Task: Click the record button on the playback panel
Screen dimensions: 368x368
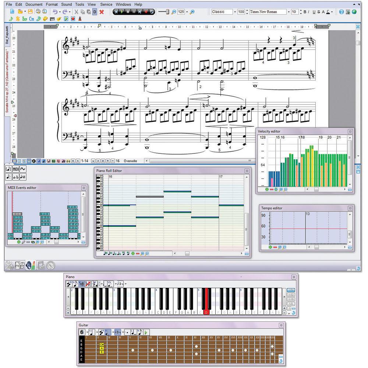Action: pyautogui.click(x=146, y=11)
